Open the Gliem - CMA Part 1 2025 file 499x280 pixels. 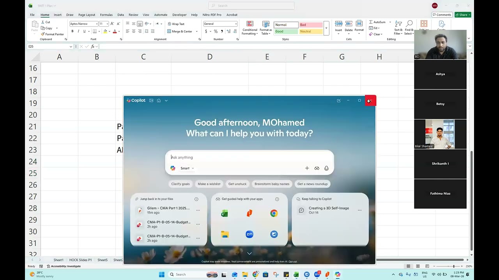click(x=168, y=210)
